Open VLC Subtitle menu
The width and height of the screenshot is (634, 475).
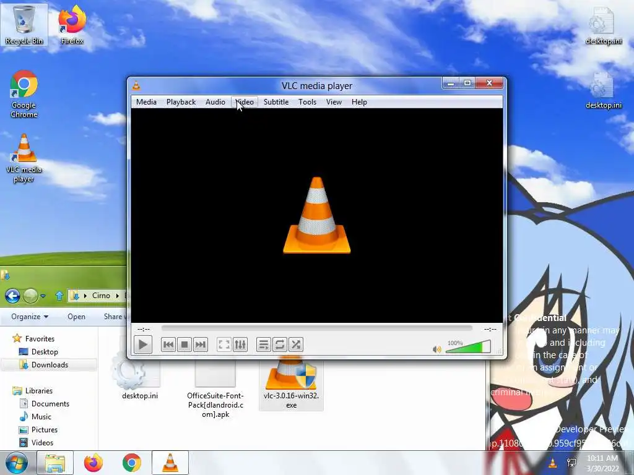coord(276,102)
